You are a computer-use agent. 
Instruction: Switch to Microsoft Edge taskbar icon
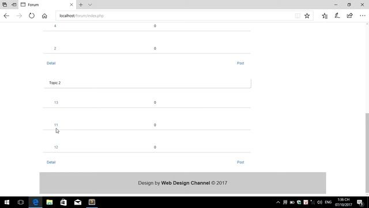(x=36, y=202)
